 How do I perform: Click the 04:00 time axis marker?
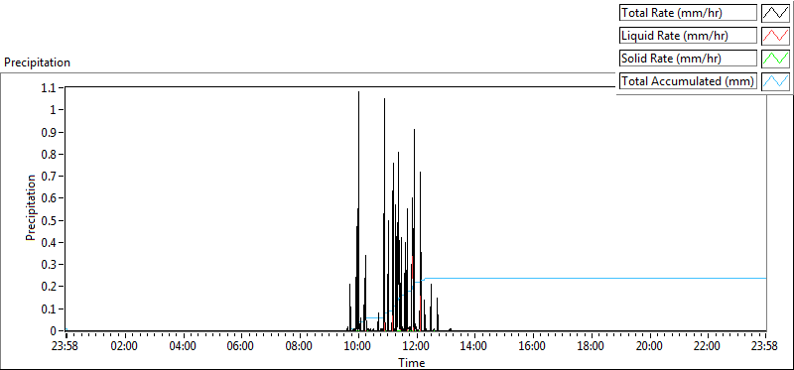tap(183, 347)
